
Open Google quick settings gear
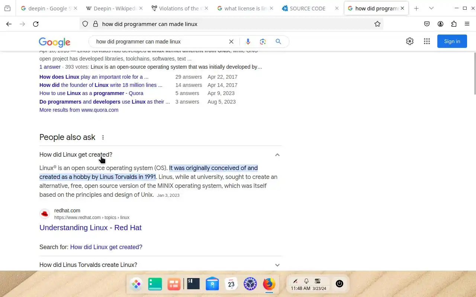(410, 41)
